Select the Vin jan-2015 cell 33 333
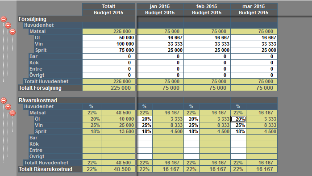The height and width of the screenshot is (176, 312). (160, 44)
